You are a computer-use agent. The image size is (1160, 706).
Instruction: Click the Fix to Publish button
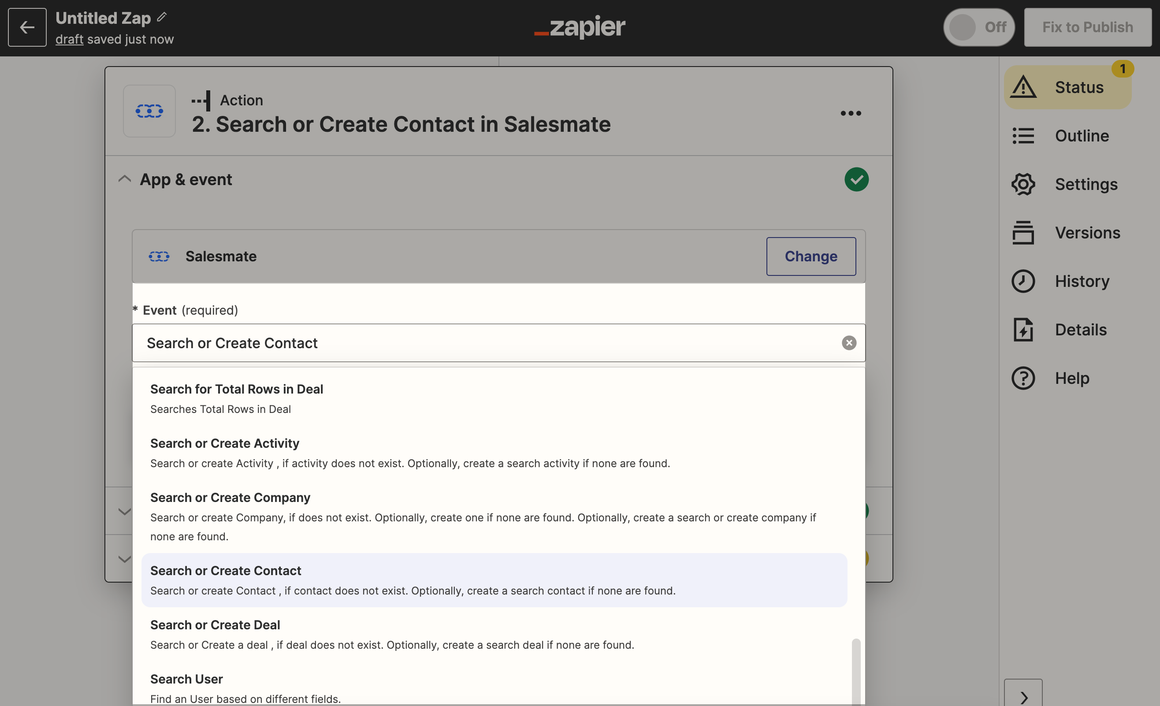tap(1088, 27)
